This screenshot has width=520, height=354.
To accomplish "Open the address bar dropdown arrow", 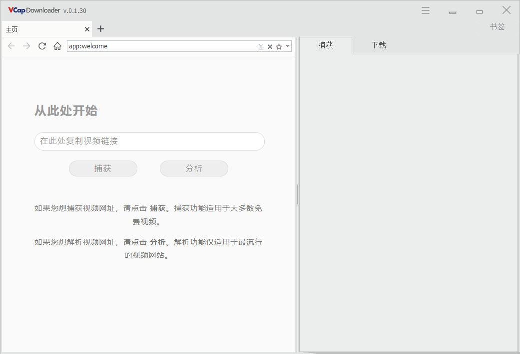I will [x=287, y=46].
